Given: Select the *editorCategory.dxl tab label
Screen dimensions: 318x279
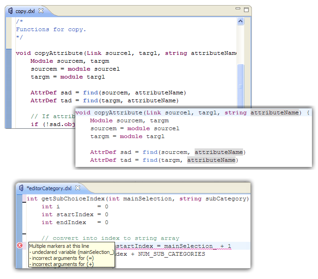Looking at the screenshot, I should (49, 188).
